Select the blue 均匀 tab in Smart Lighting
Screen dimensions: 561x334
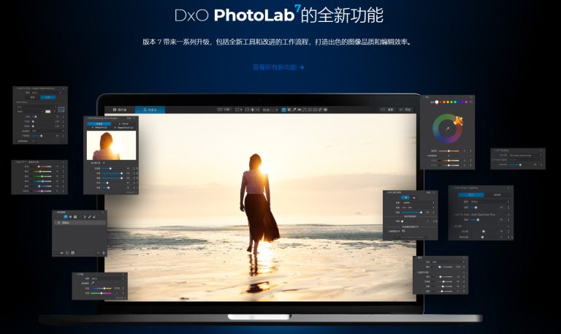(x=471, y=194)
